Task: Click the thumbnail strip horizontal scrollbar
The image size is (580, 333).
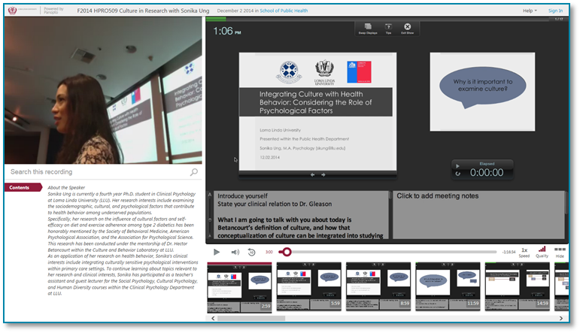Action: (251, 318)
